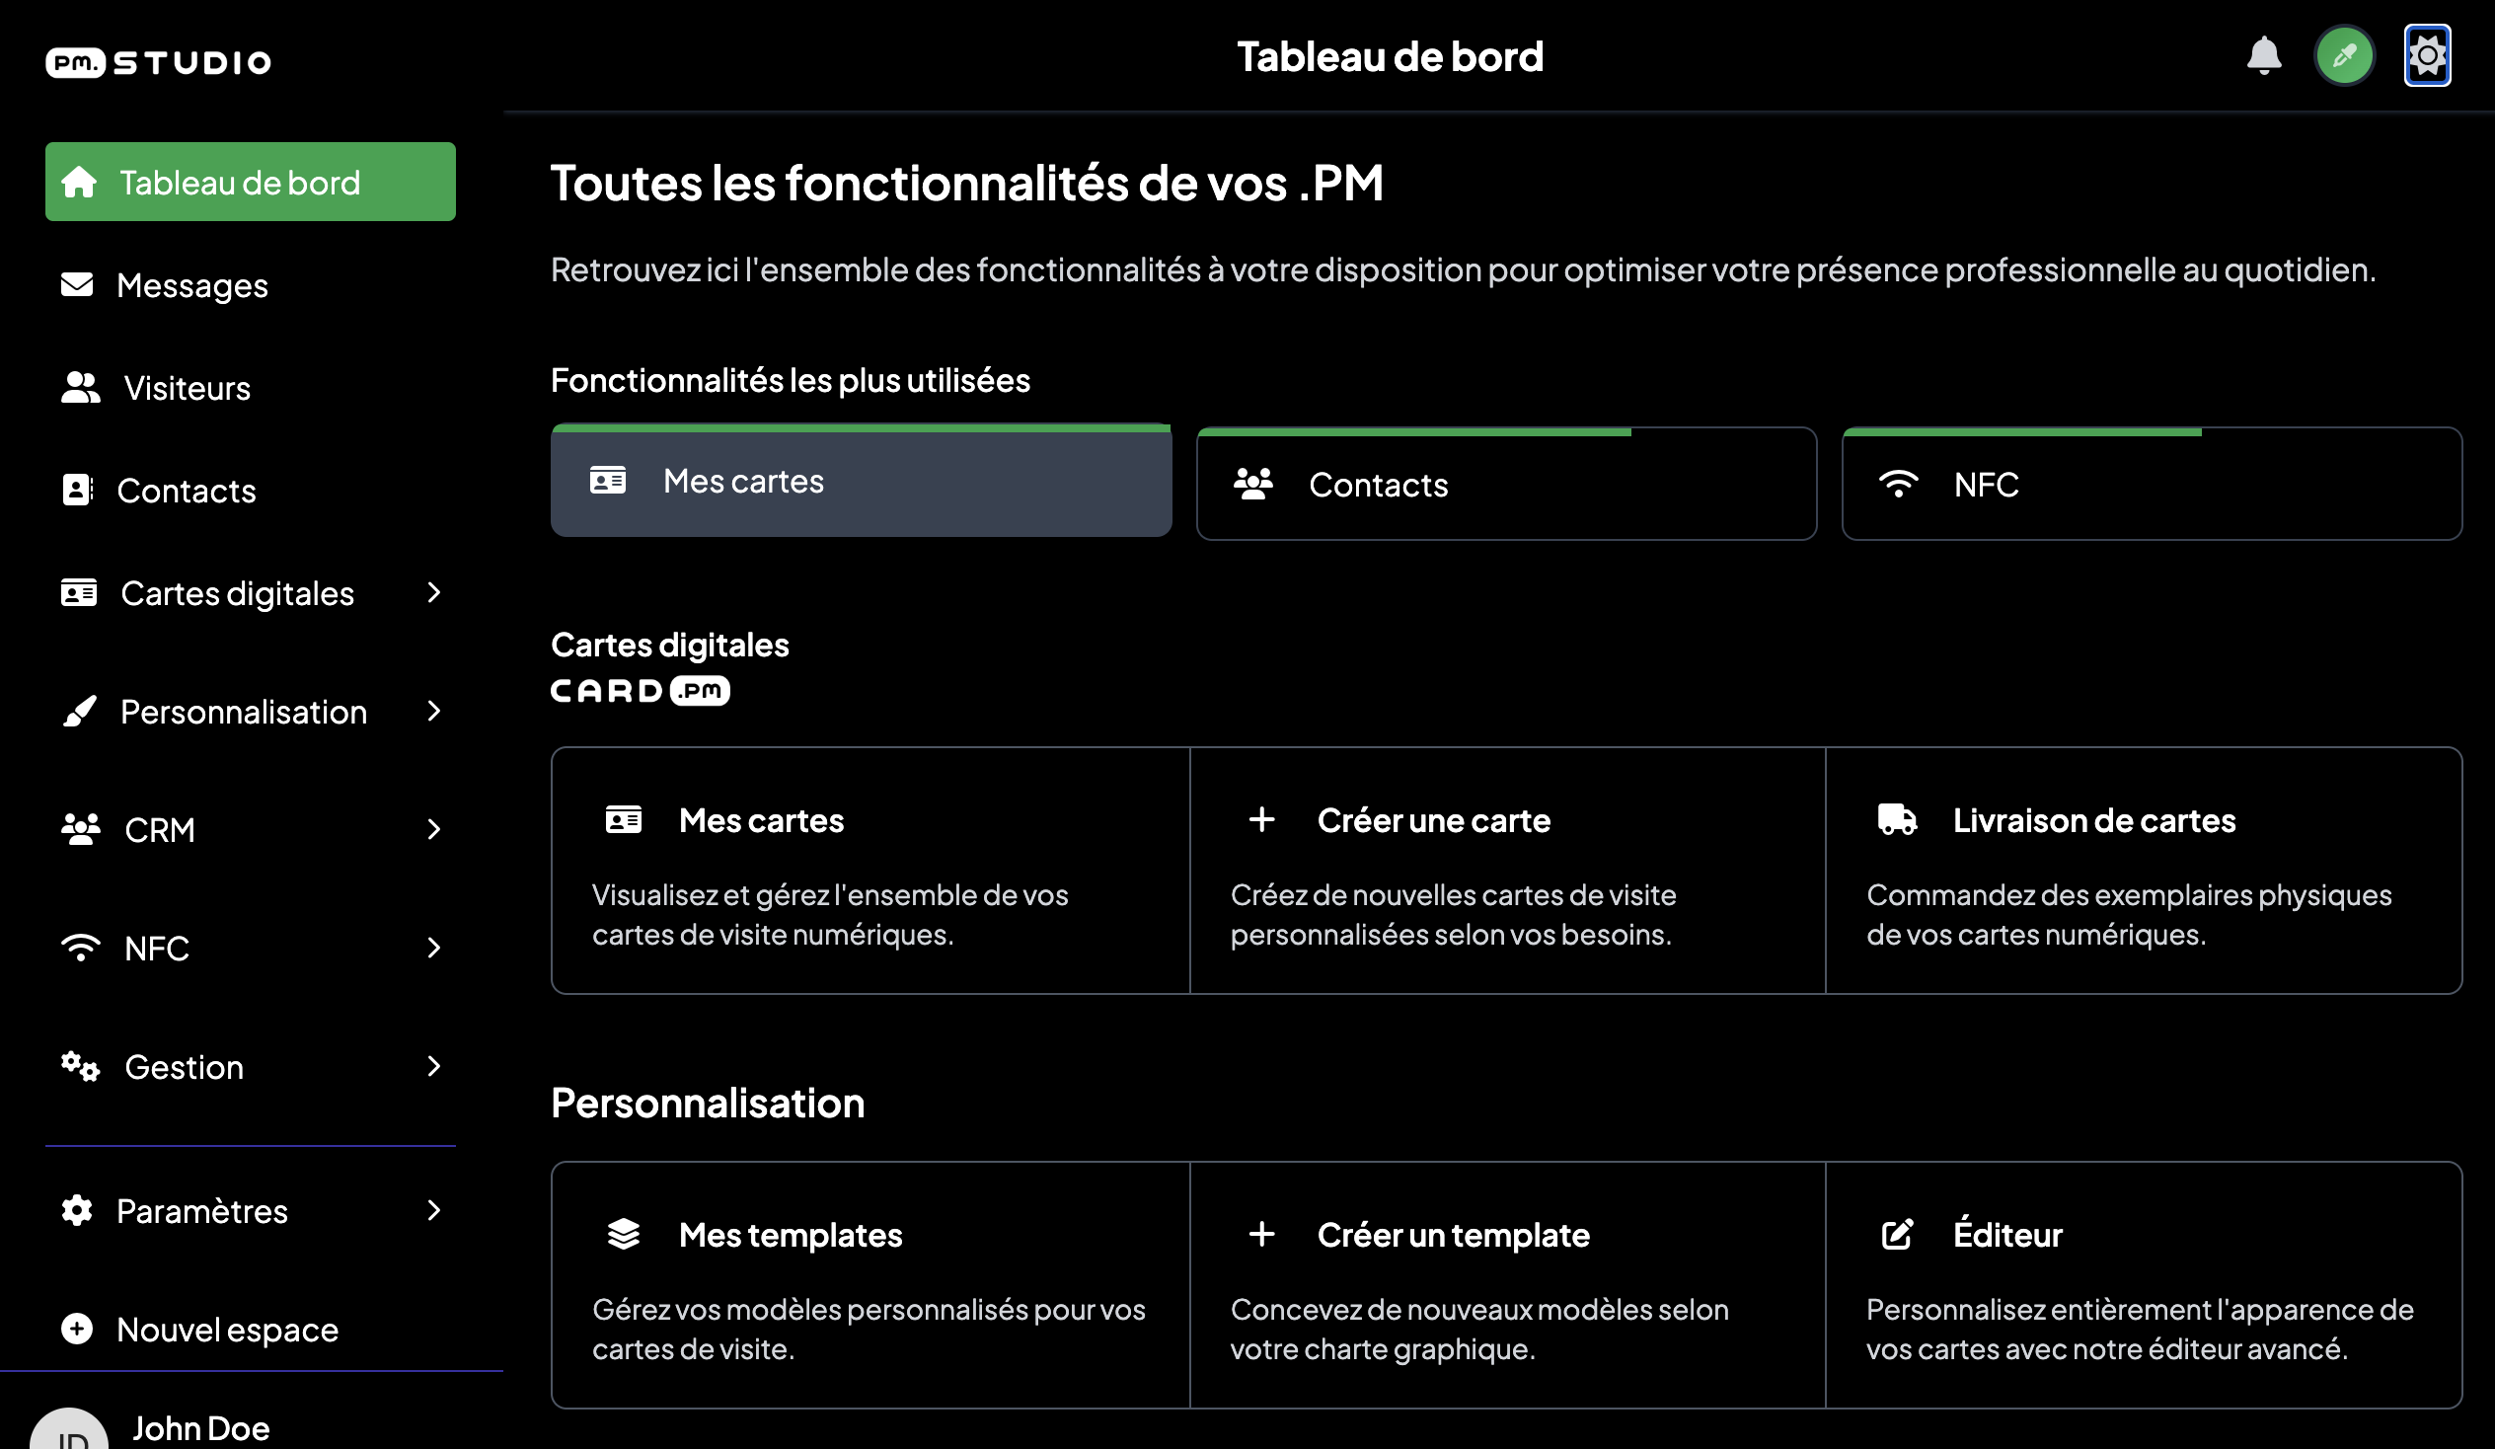The image size is (2495, 1449).
Task: Open the Gestion sidebar menu item
Action: 251,1067
